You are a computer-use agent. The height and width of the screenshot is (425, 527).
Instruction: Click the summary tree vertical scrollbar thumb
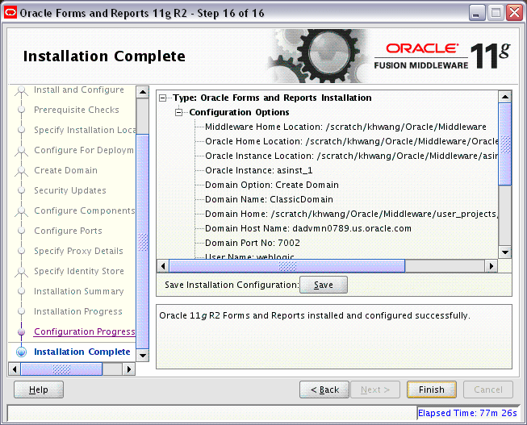[x=505, y=144]
